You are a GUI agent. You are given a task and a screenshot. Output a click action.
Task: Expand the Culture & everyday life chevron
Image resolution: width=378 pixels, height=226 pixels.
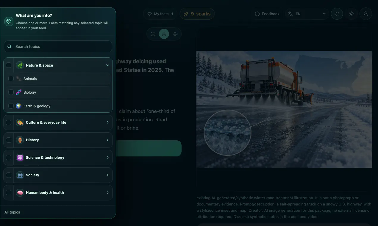click(x=107, y=123)
